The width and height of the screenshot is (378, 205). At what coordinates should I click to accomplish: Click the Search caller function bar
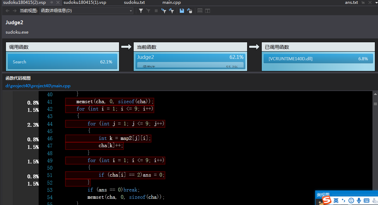62,62
